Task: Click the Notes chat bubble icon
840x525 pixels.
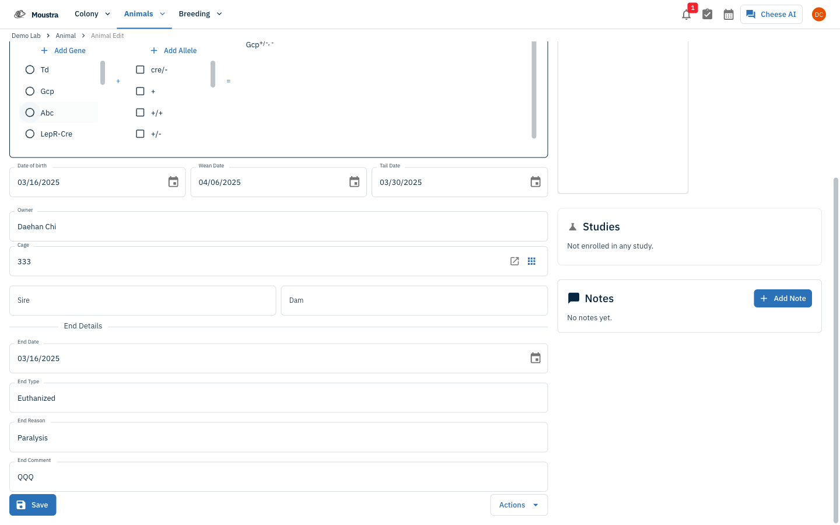Action: click(573, 298)
